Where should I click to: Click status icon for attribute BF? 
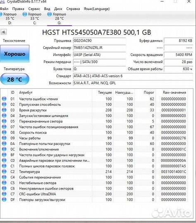tap(4, 155)
